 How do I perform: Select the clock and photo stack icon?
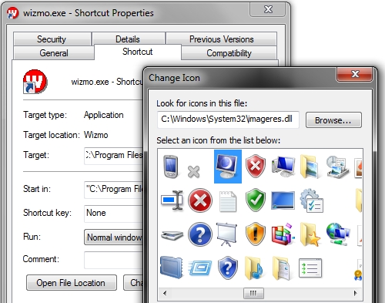click(337, 167)
